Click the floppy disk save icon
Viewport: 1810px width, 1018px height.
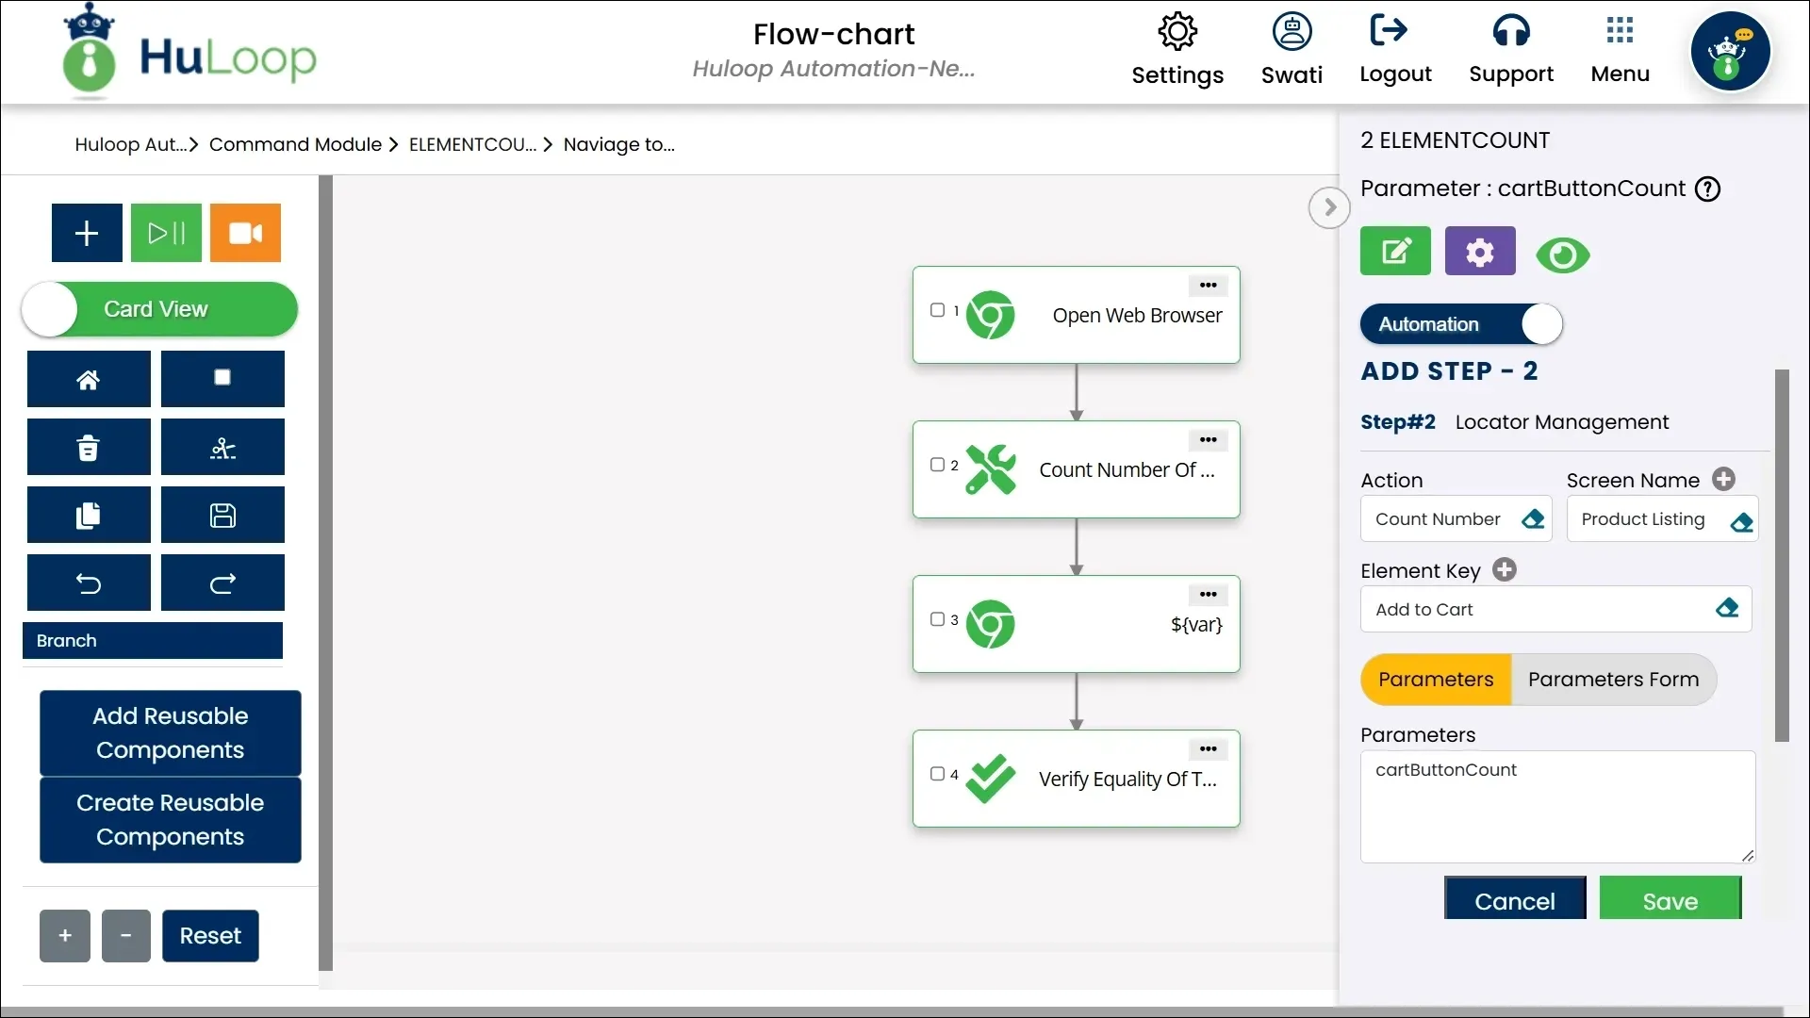pyautogui.click(x=222, y=515)
